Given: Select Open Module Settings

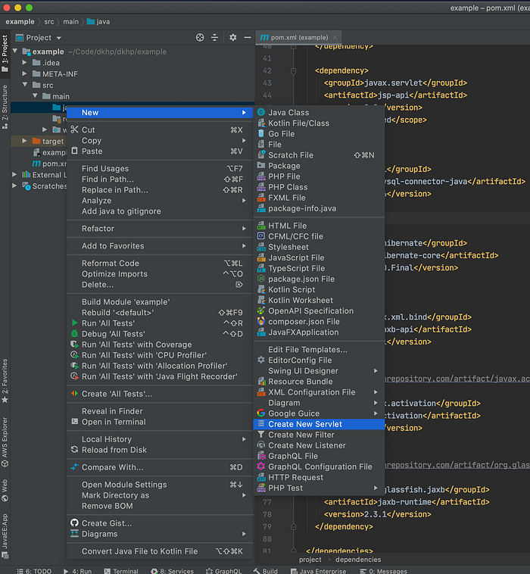Looking at the screenshot, I should 160,485.
